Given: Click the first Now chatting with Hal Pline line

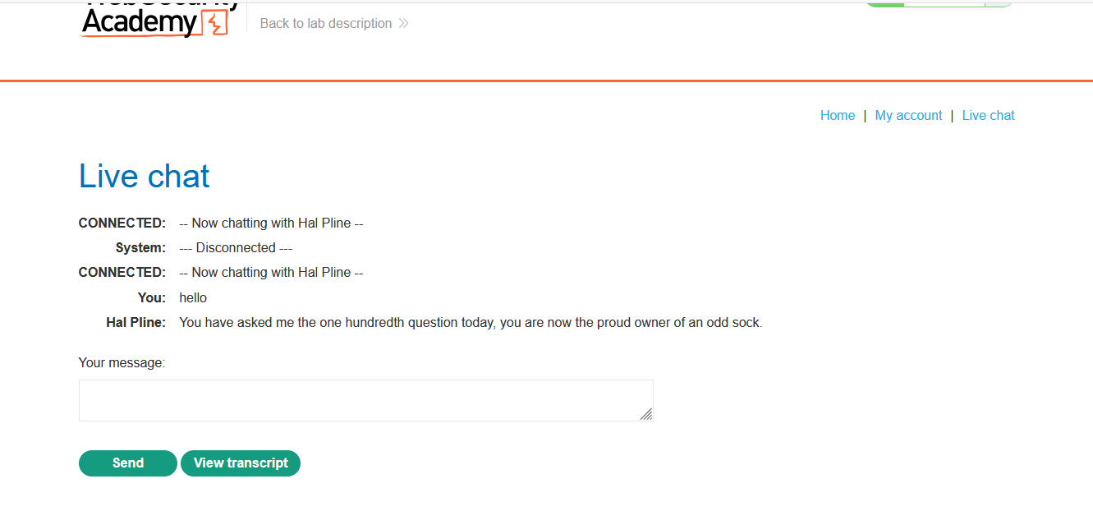Looking at the screenshot, I should click(x=271, y=223).
